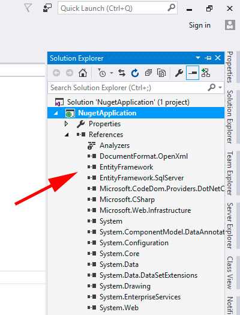This screenshot has width=240, height=315.
Task: Select EntityFramework.SqlServer reference
Action: 142,178
